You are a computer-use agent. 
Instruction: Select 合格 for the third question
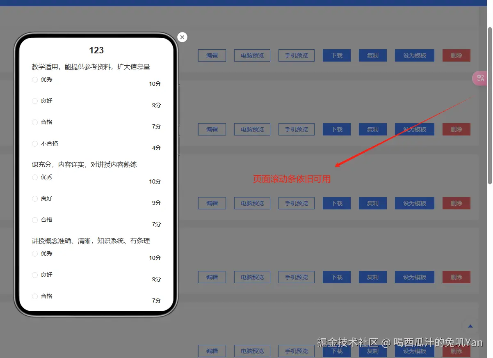[35, 296]
